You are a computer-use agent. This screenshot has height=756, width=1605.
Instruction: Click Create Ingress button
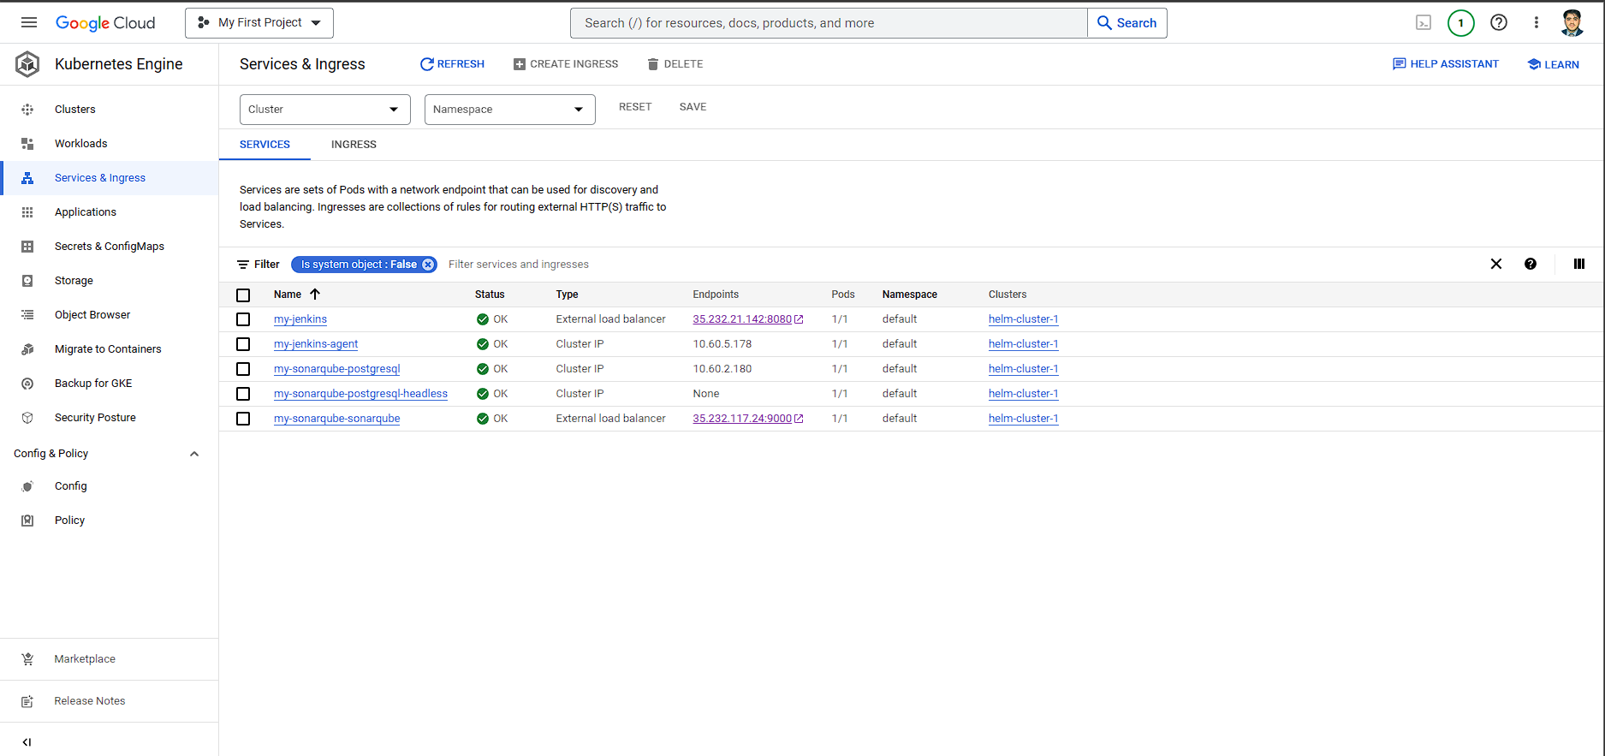[x=566, y=64]
